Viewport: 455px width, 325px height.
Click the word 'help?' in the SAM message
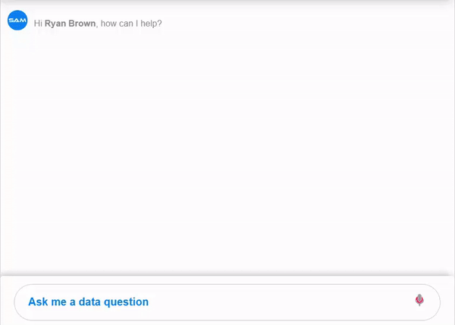pyautogui.click(x=151, y=24)
